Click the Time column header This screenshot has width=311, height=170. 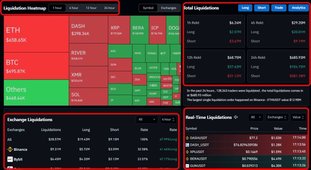pyautogui.click(x=303, y=128)
